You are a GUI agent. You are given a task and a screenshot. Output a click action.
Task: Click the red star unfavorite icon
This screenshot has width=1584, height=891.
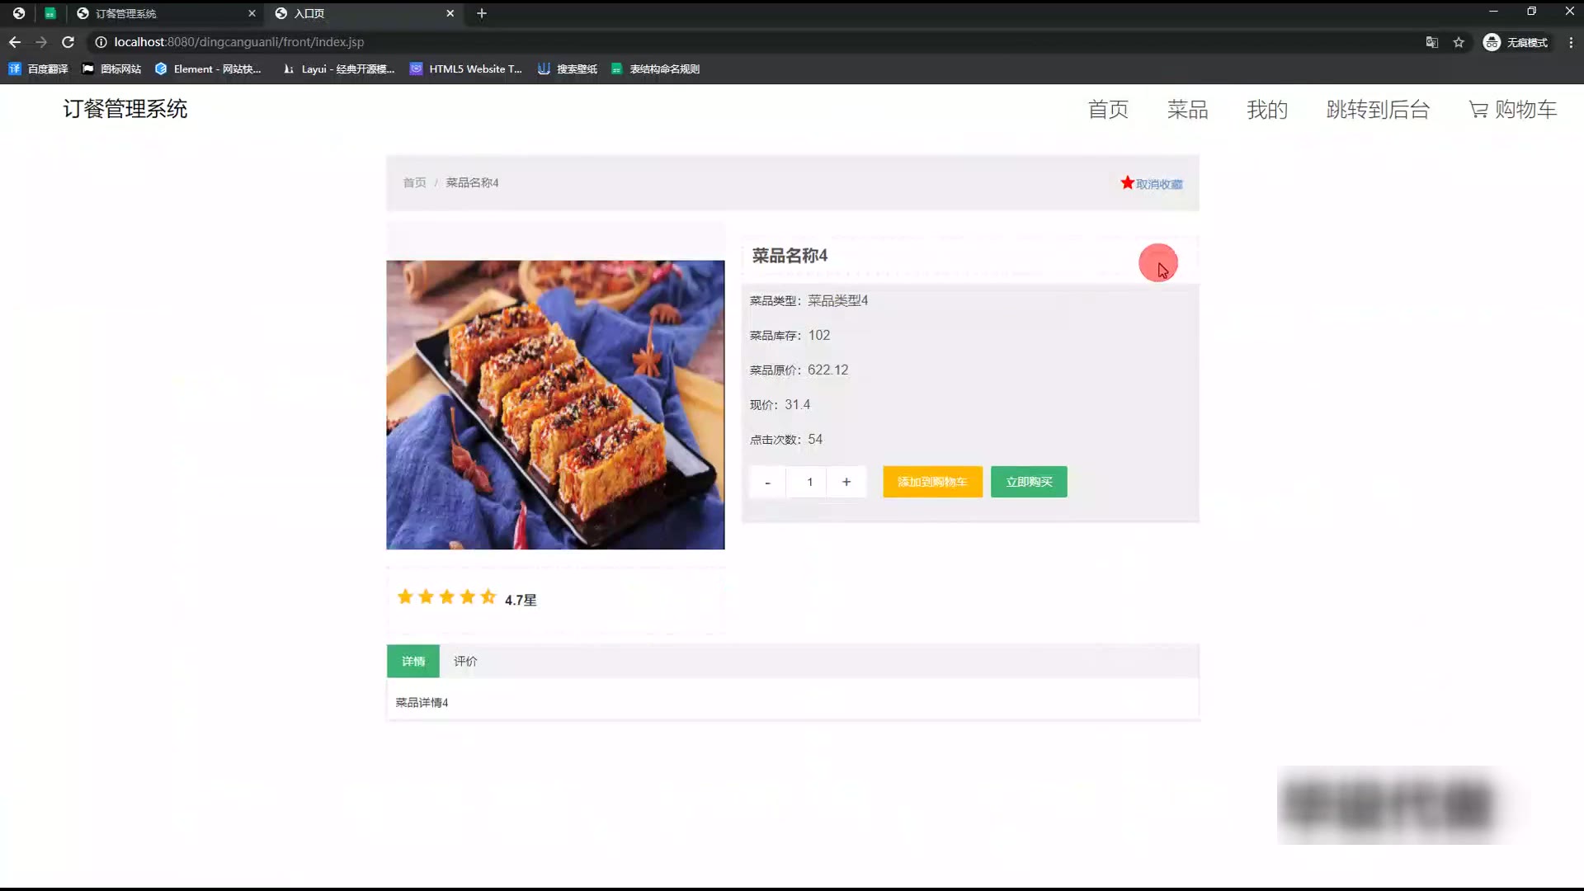coord(1127,182)
